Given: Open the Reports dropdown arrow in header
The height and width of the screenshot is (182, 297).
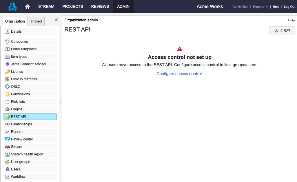Looking at the screenshot, I should click(x=267, y=7).
